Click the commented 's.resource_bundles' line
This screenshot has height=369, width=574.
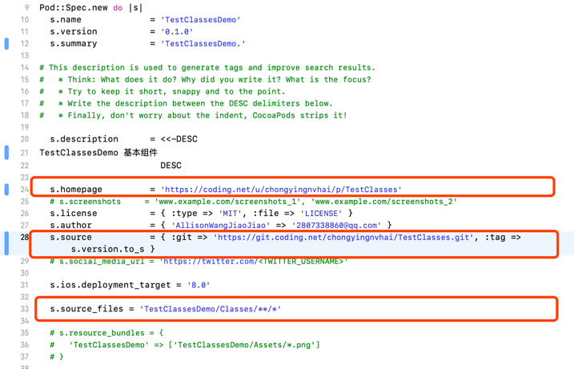tap(106, 333)
